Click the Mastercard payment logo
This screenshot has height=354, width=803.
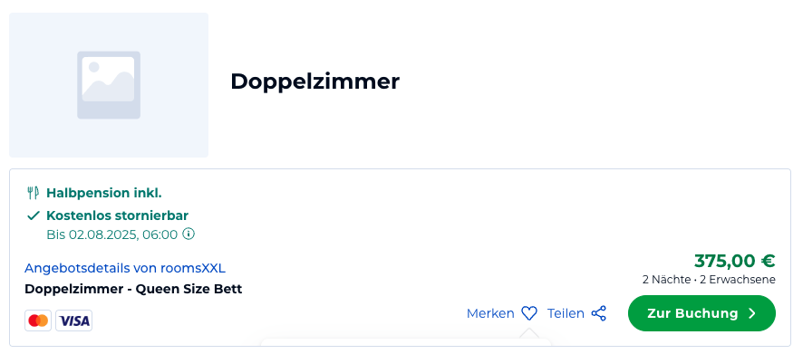(x=38, y=321)
